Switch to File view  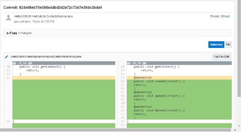(x=228, y=45)
